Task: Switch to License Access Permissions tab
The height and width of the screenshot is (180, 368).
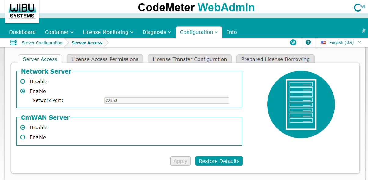Action: (x=105, y=59)
